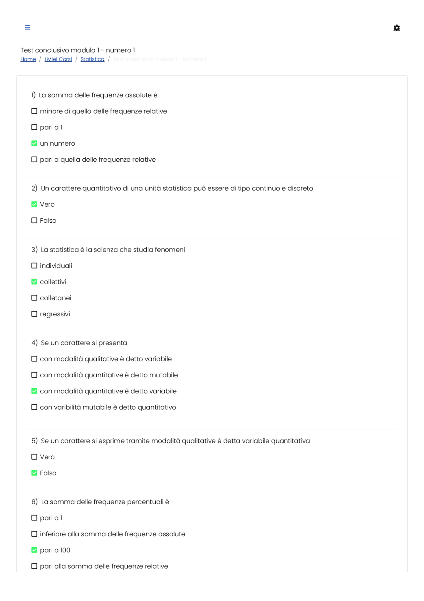Uncheck the 'pari a 100' answer
The width and height of the screenshot is (424, 601).
coord(34,550)
